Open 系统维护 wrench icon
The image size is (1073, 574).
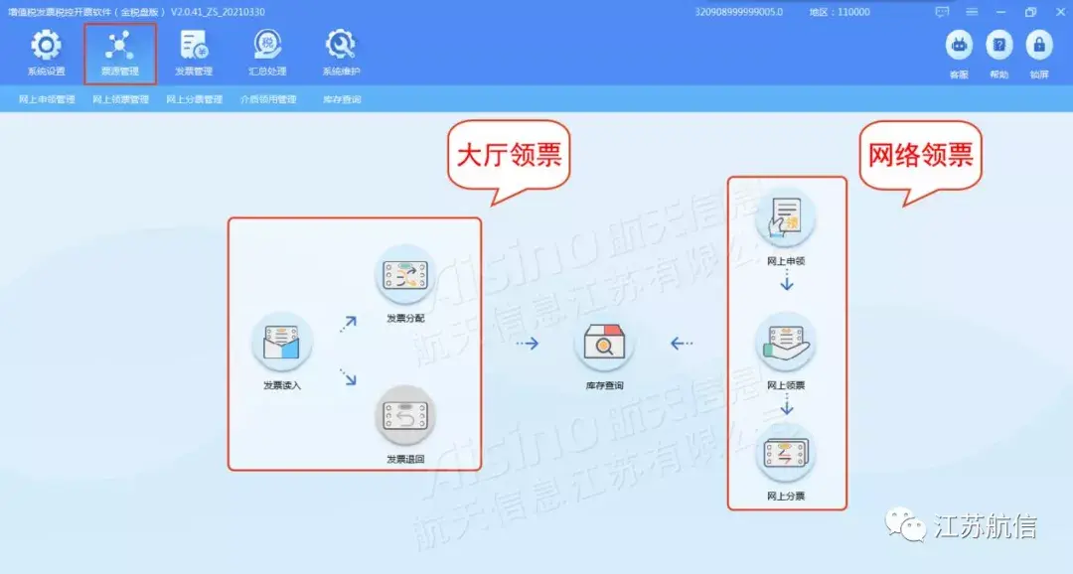click(x=341, y=46)
